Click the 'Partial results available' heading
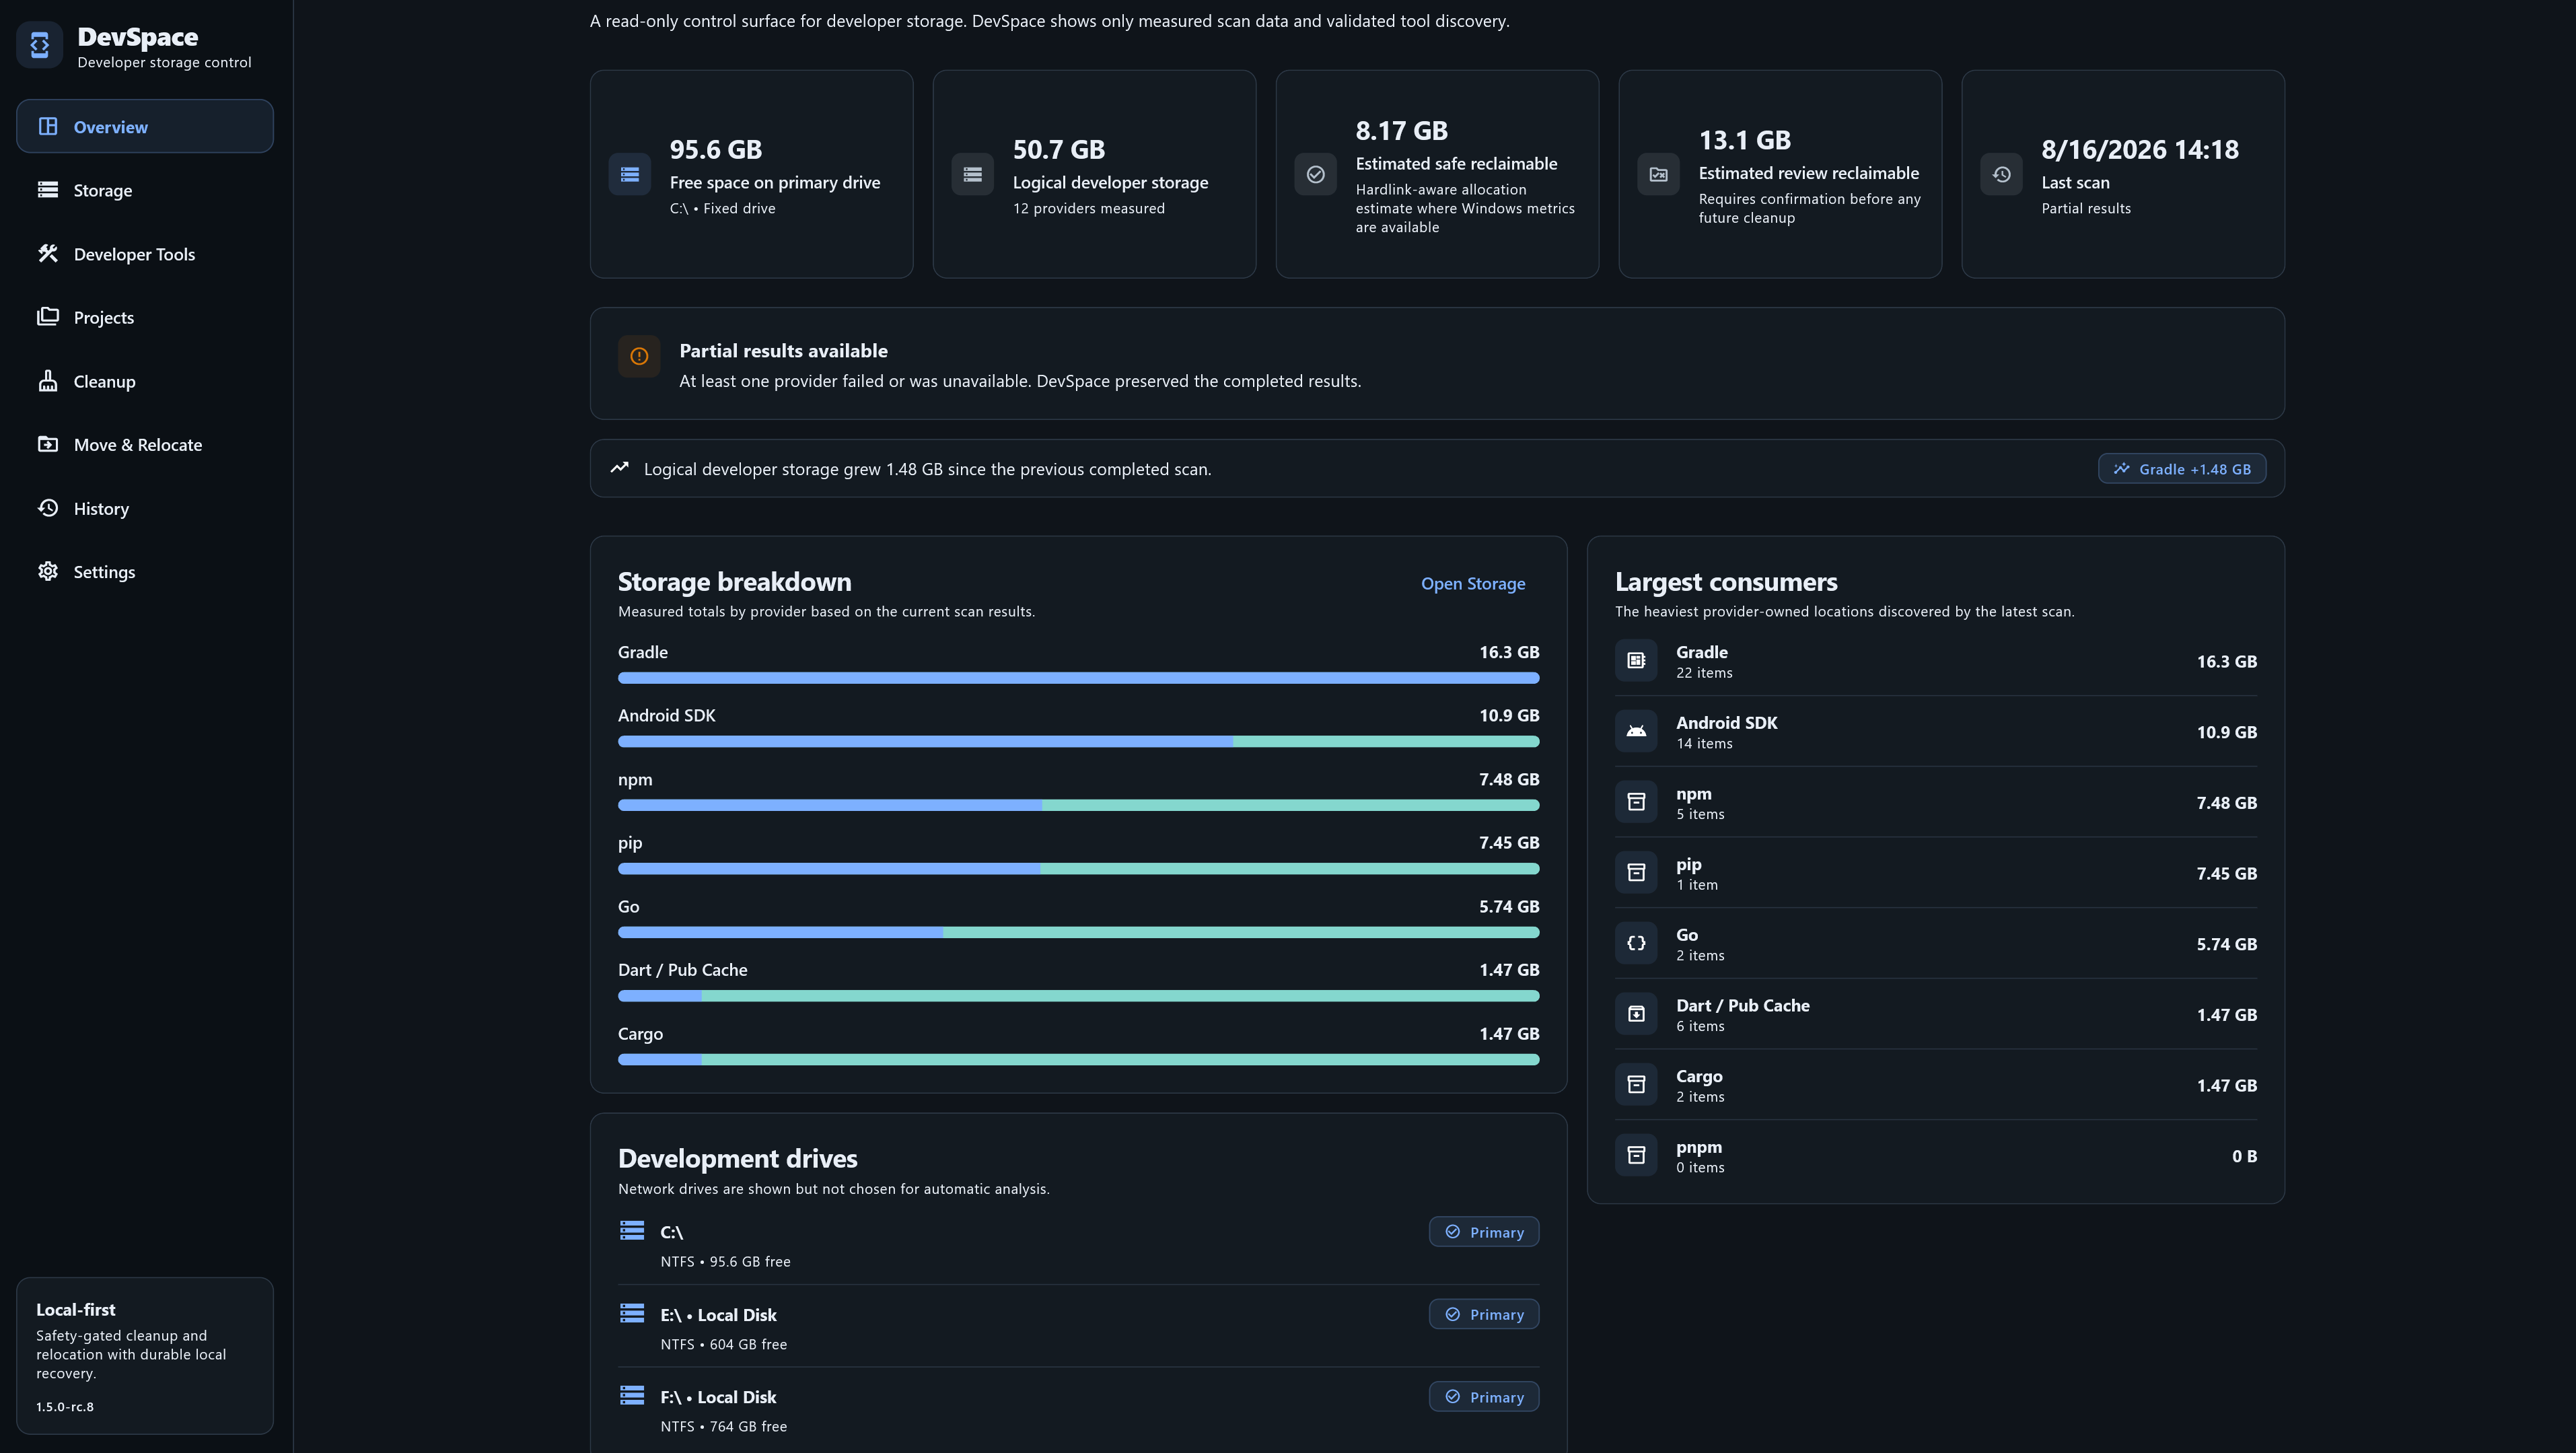The width and height of the screenshot is (2576, 1453). 783,351
